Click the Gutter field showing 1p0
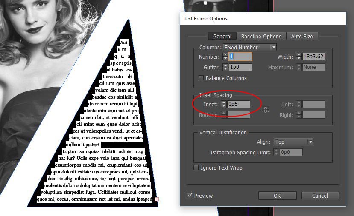This screenshot has height=216, width=354. [240, 67]
